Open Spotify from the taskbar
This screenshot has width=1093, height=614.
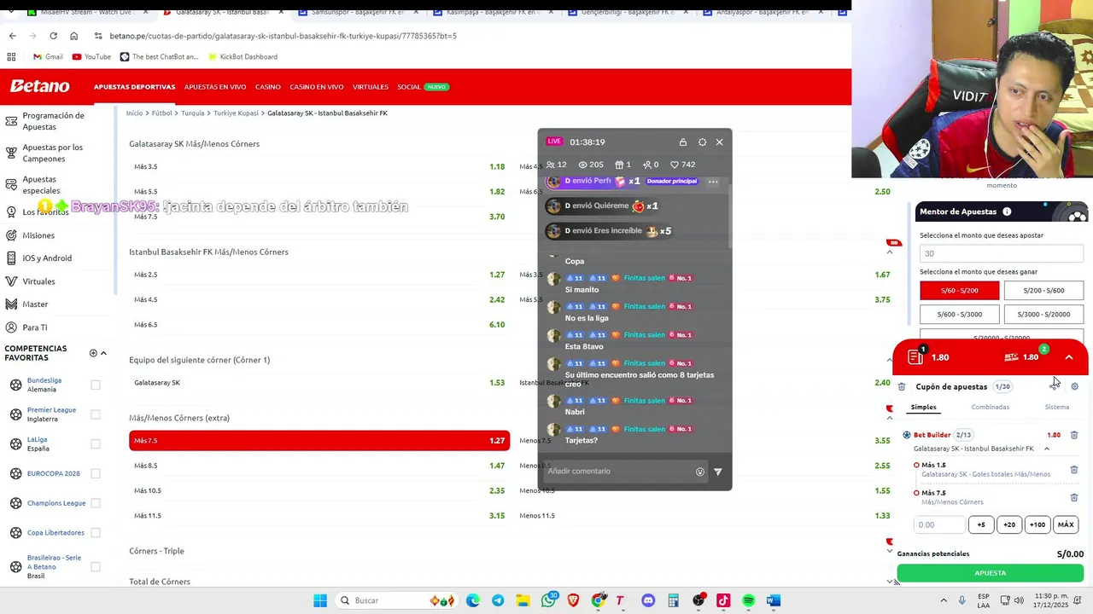[x=749, y=600]
